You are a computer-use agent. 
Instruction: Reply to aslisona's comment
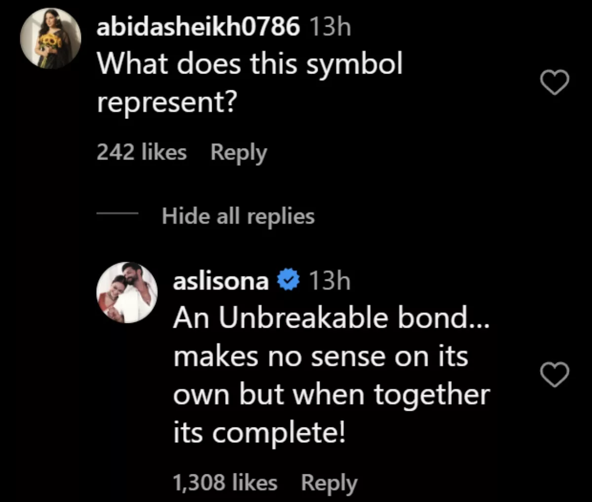pyautogui.click(x=329, y=482)
